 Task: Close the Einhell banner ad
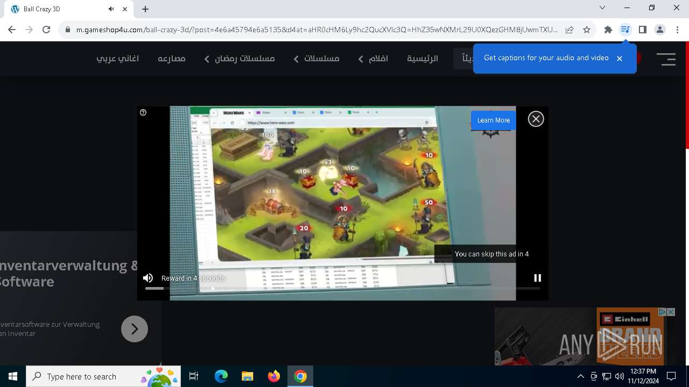tap(671, 312)
